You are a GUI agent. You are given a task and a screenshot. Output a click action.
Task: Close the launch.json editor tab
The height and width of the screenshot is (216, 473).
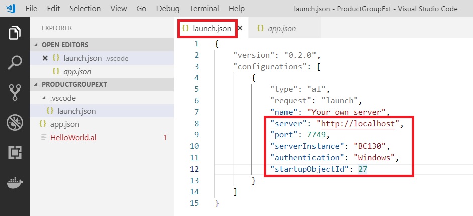coord(240,29)
